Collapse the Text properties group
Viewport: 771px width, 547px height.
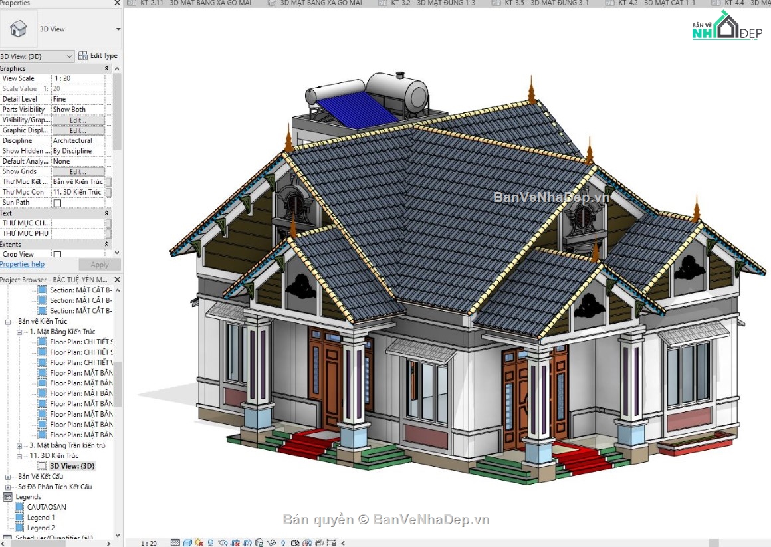point(107,213)
